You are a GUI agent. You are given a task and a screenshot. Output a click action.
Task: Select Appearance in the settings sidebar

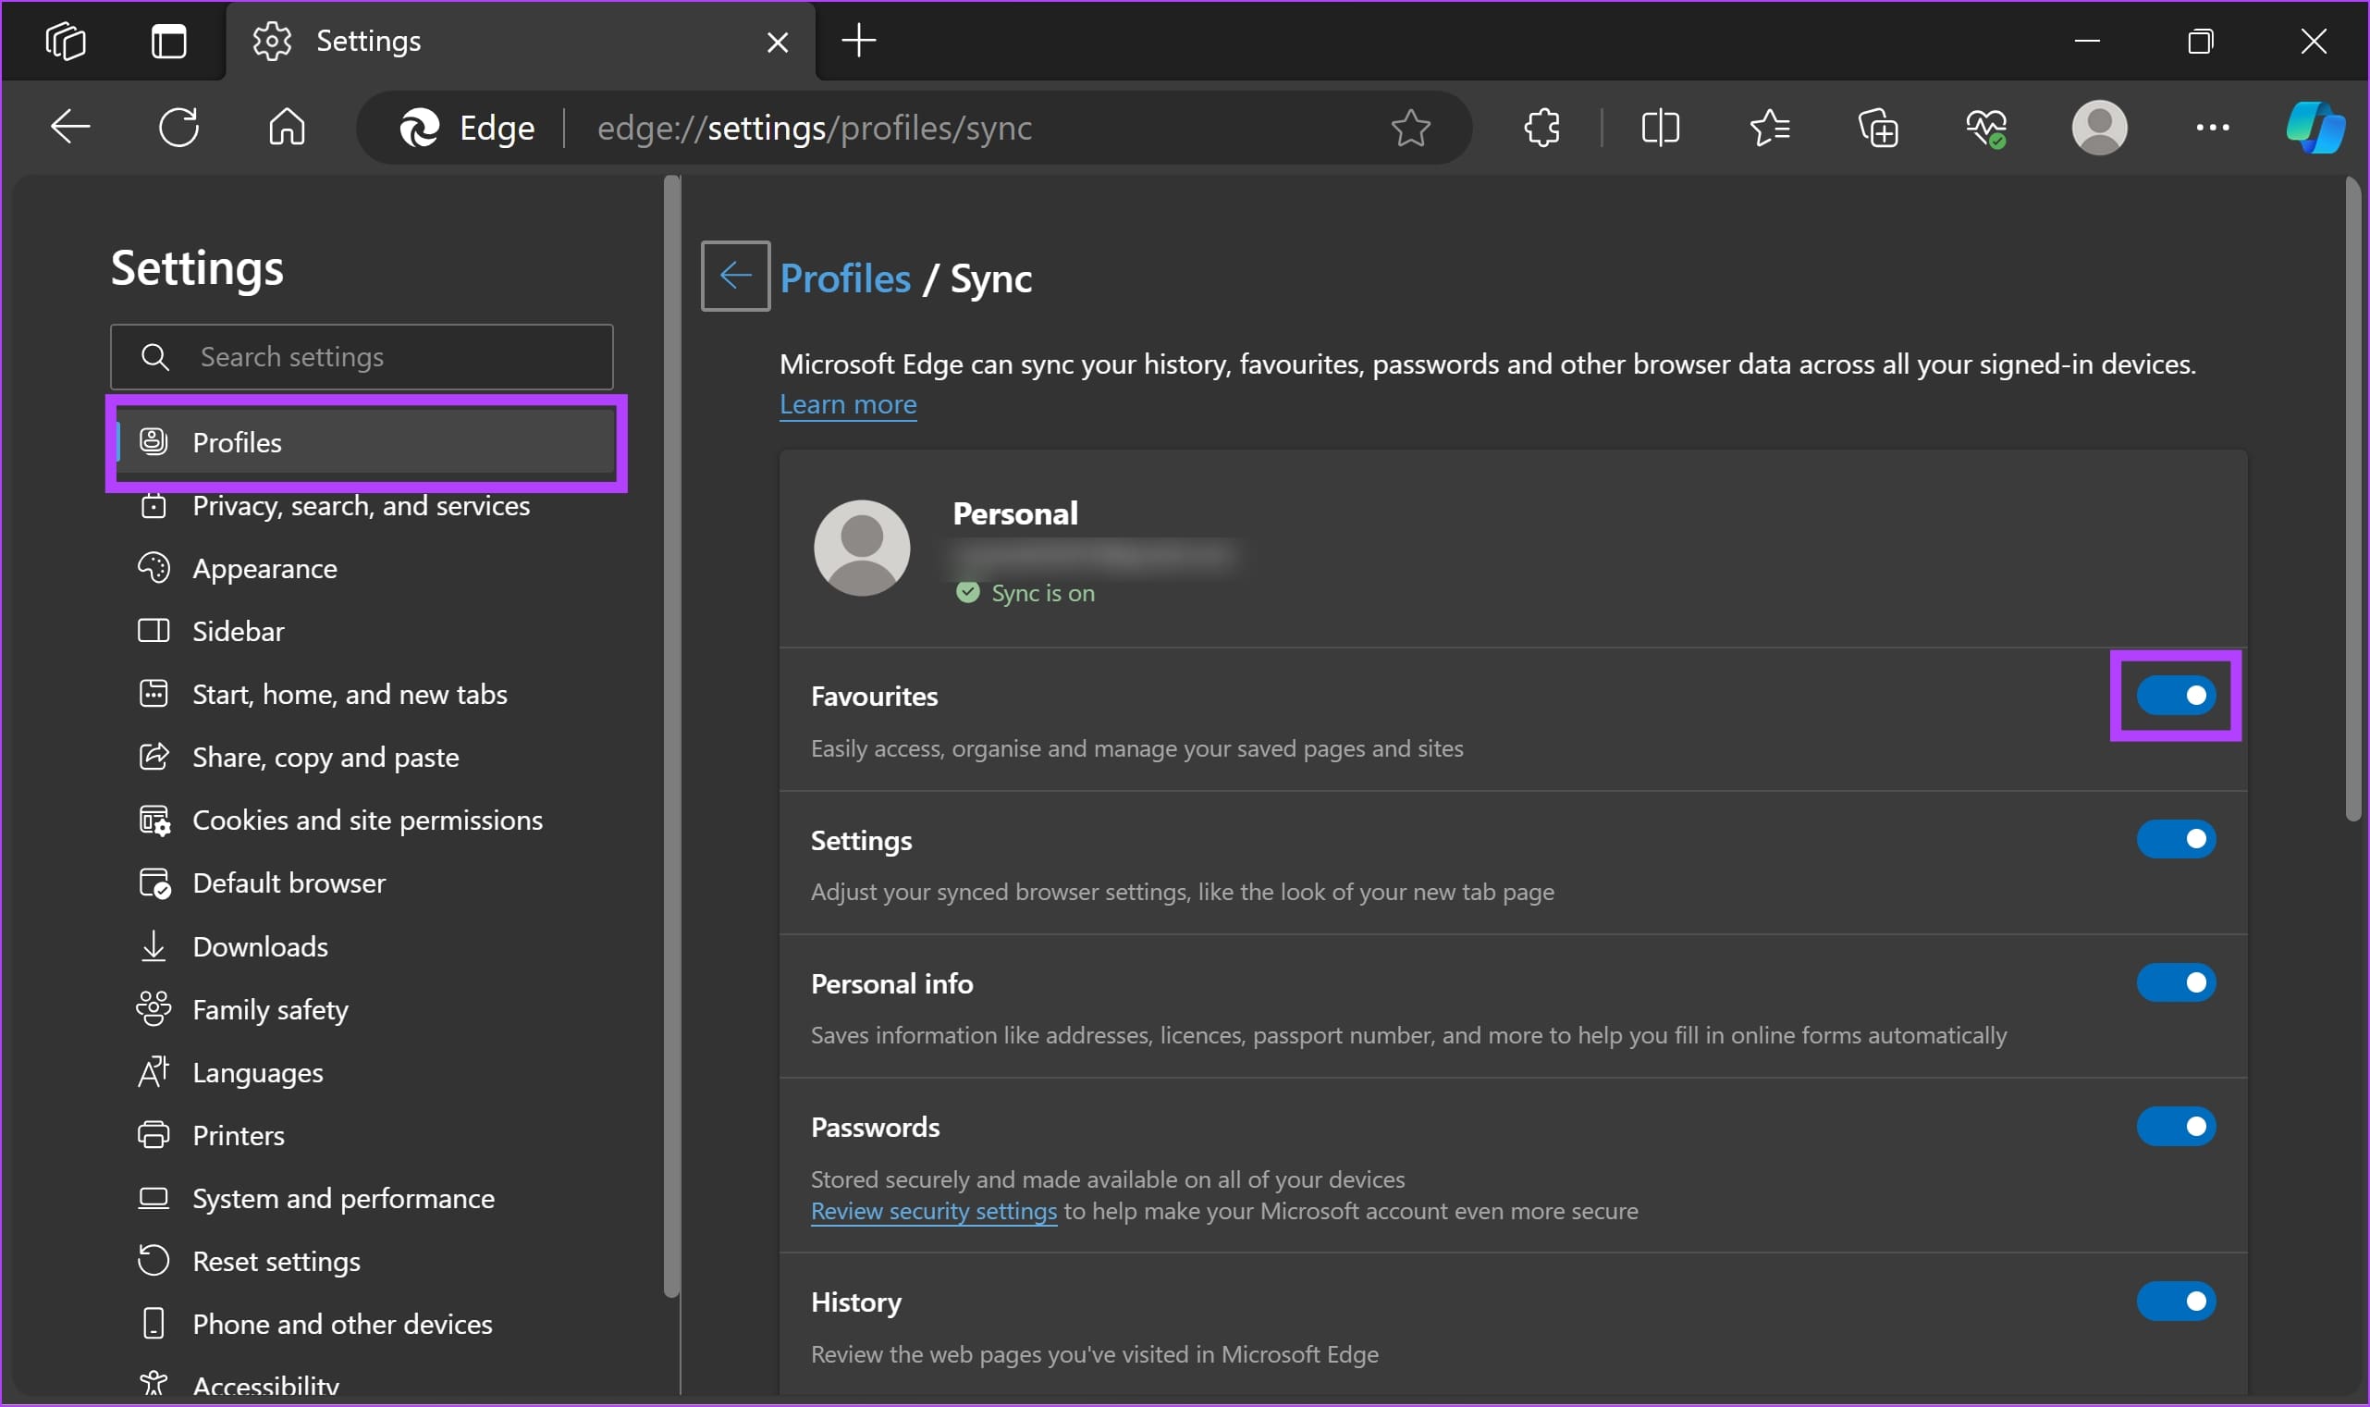pos(264,567)
